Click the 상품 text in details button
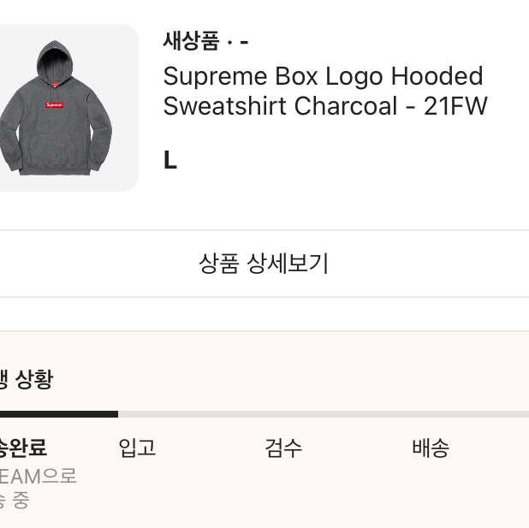Screen dimensions: 529x528 click(x=219, y=264)
